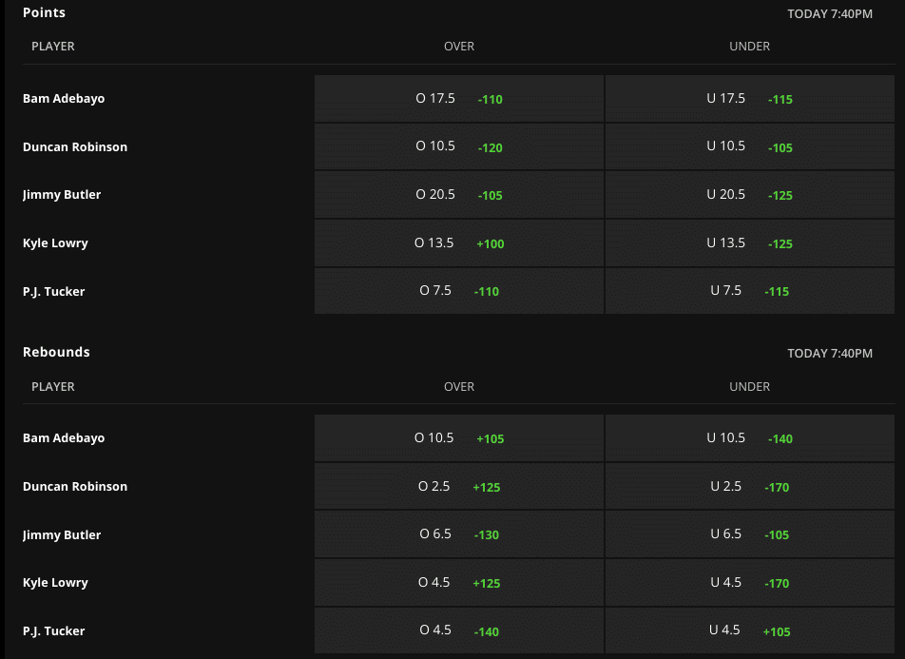Add P.J. Tucker under 7.5 points
Image resolution: width=905 pixels, height=659 pixels.
click(749, 291)
